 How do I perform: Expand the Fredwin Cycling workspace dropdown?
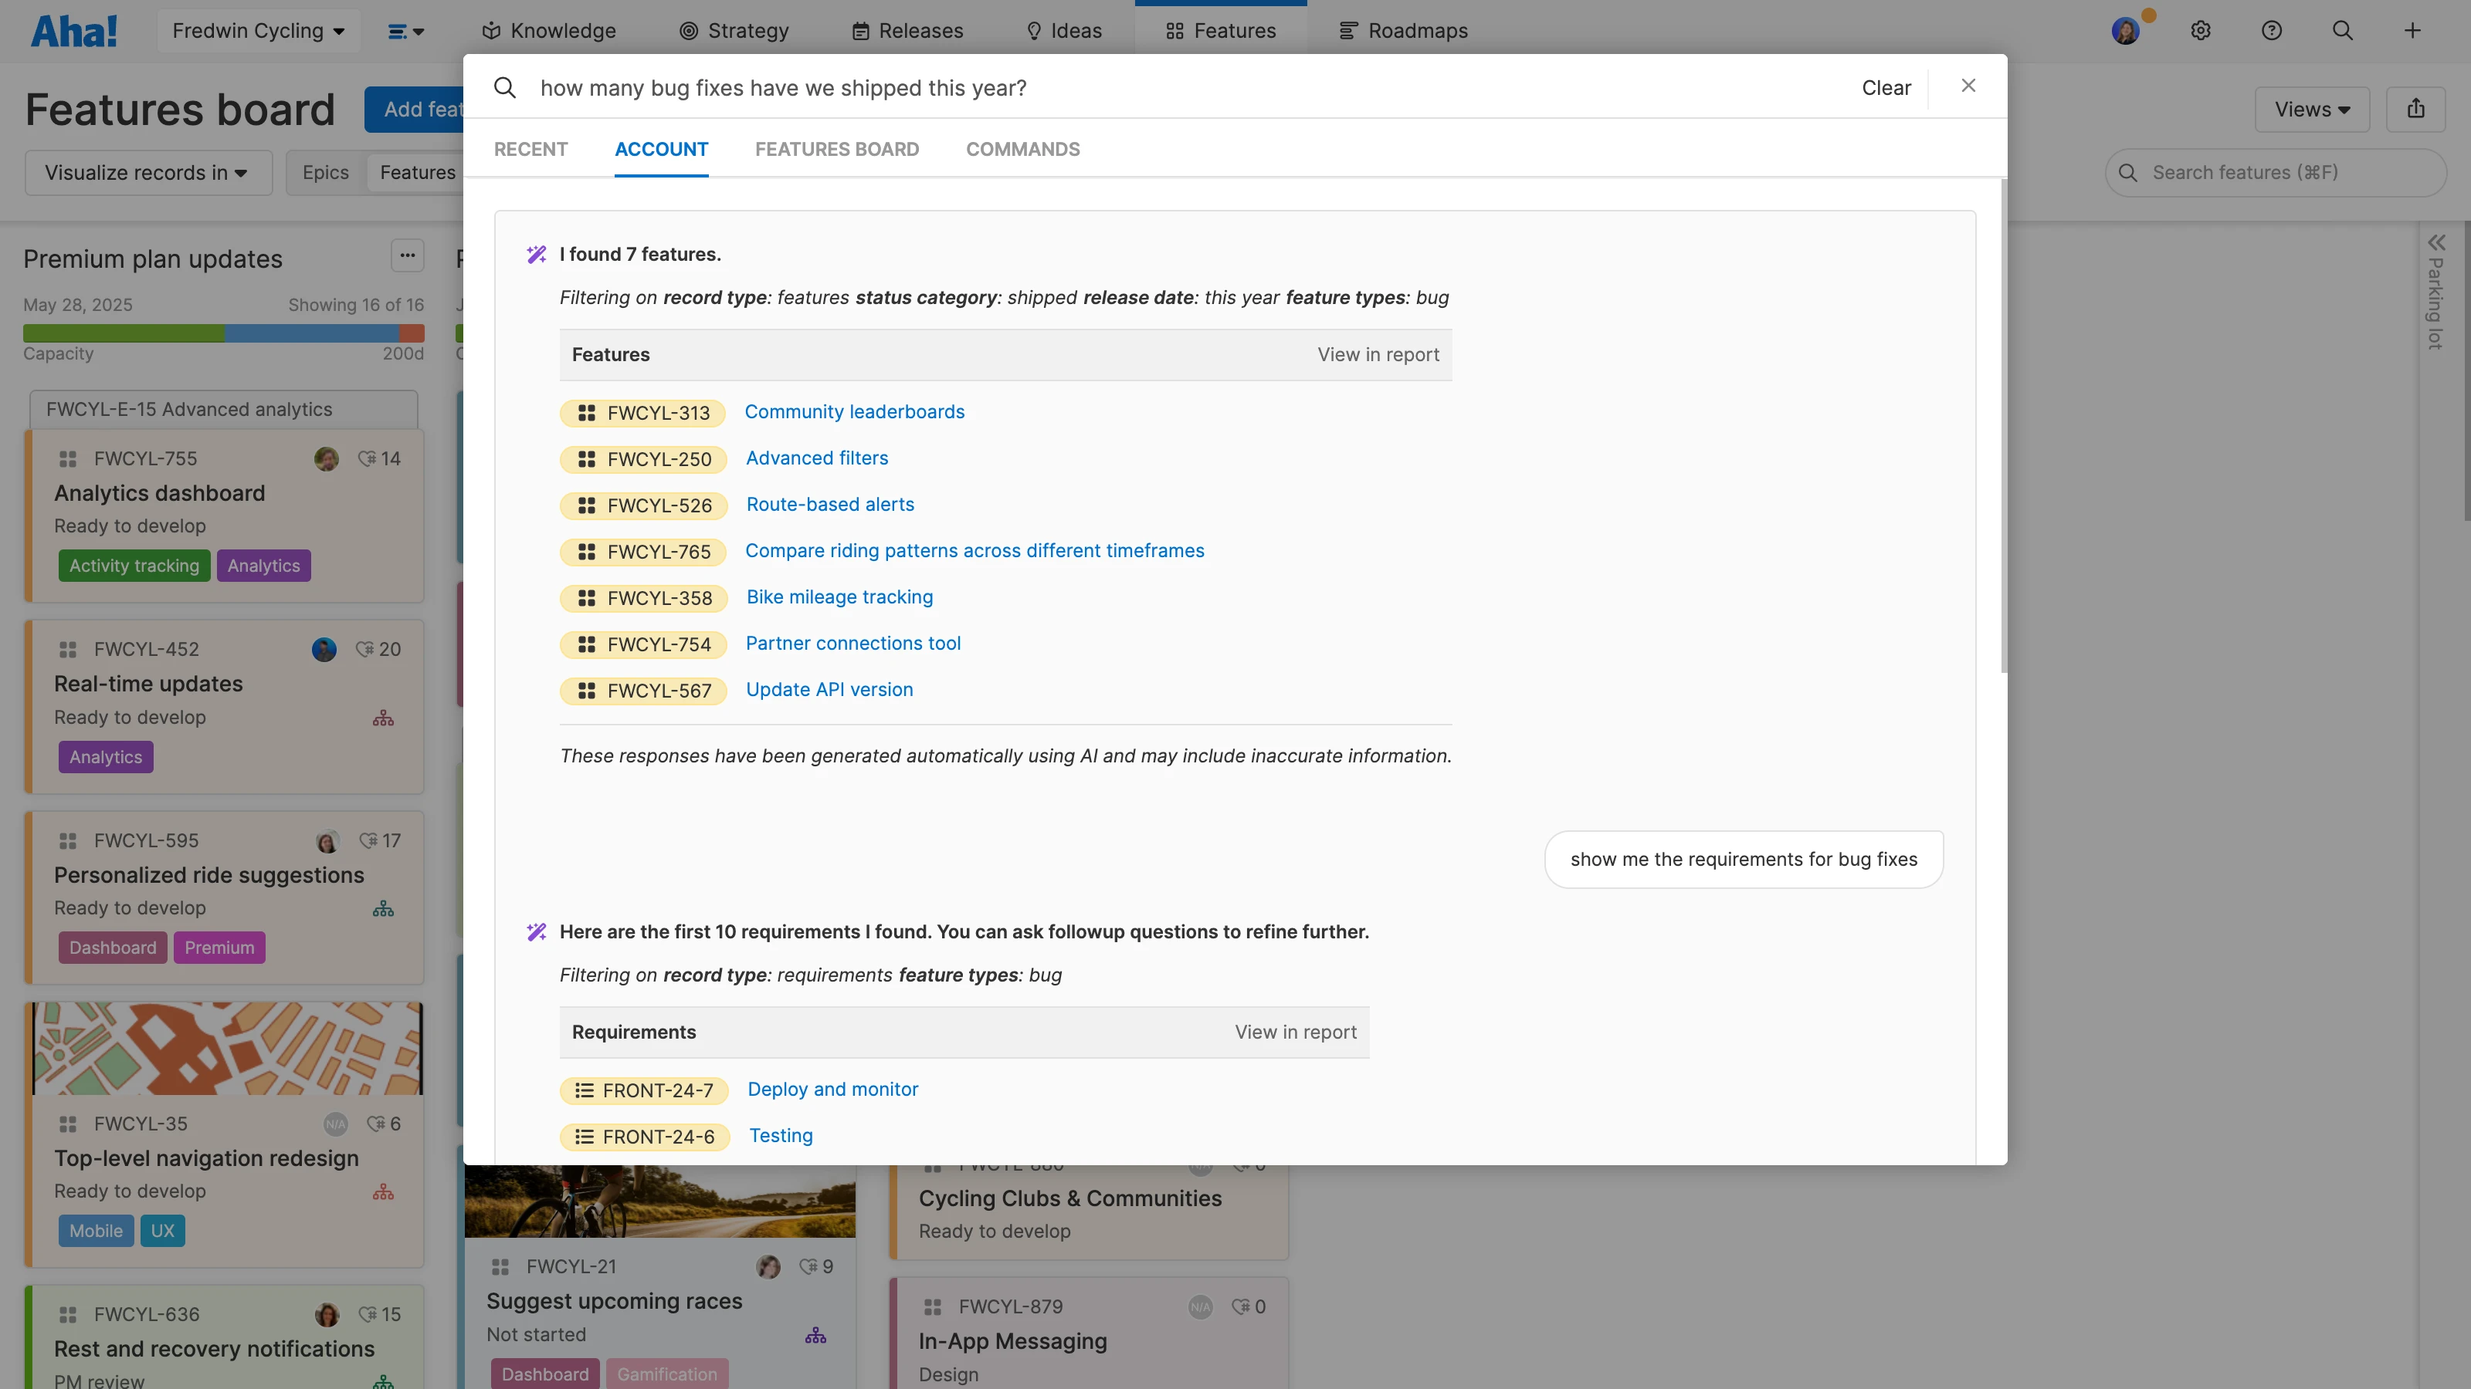pyautogui.click(x=258, y=31)
